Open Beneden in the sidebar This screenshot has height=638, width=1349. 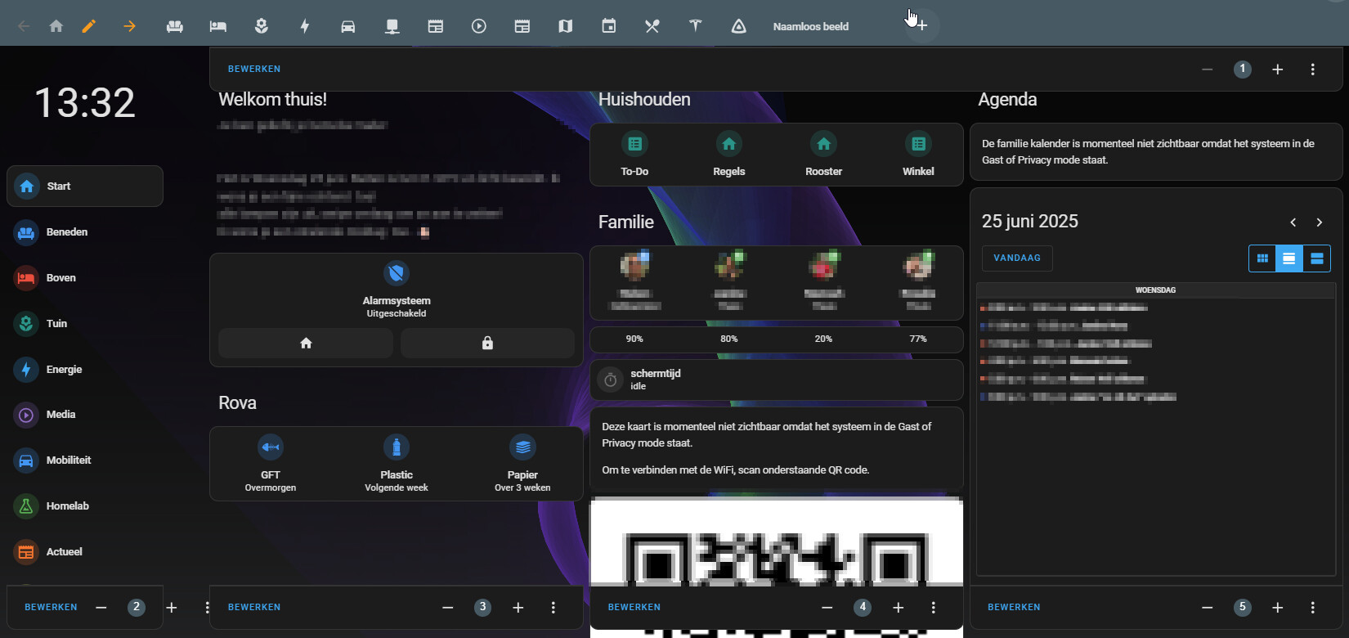tap(85, 232)
